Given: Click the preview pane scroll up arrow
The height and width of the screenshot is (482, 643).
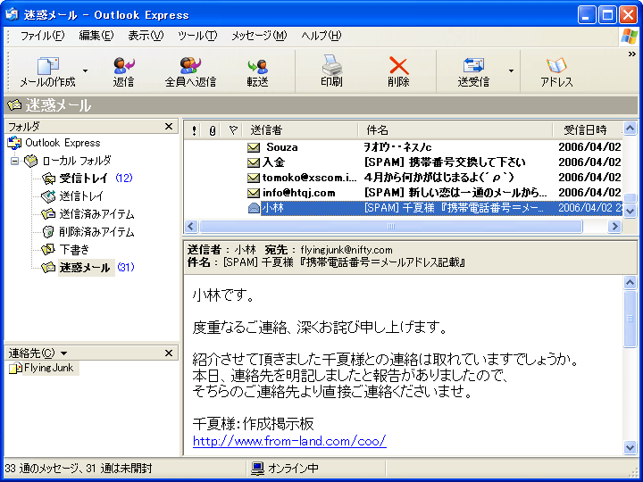Looking at the screenshot, I should point(630,282).
